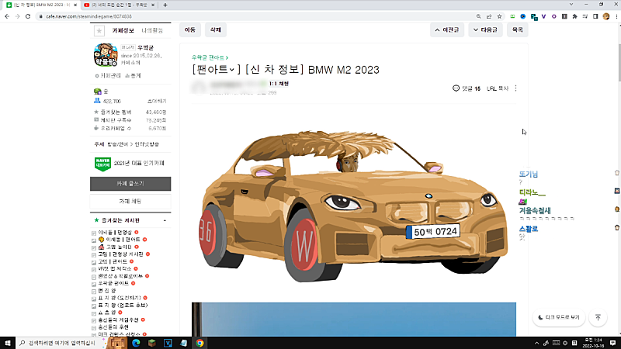This screenshot has height=349, width=621.
Task: Open the Windows Start menu
Action: pyautogui.click(x=8, y=343)
